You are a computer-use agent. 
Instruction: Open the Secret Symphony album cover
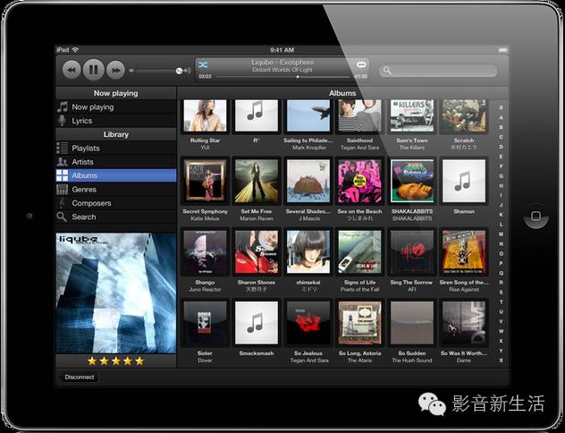[x=205, y=181]
